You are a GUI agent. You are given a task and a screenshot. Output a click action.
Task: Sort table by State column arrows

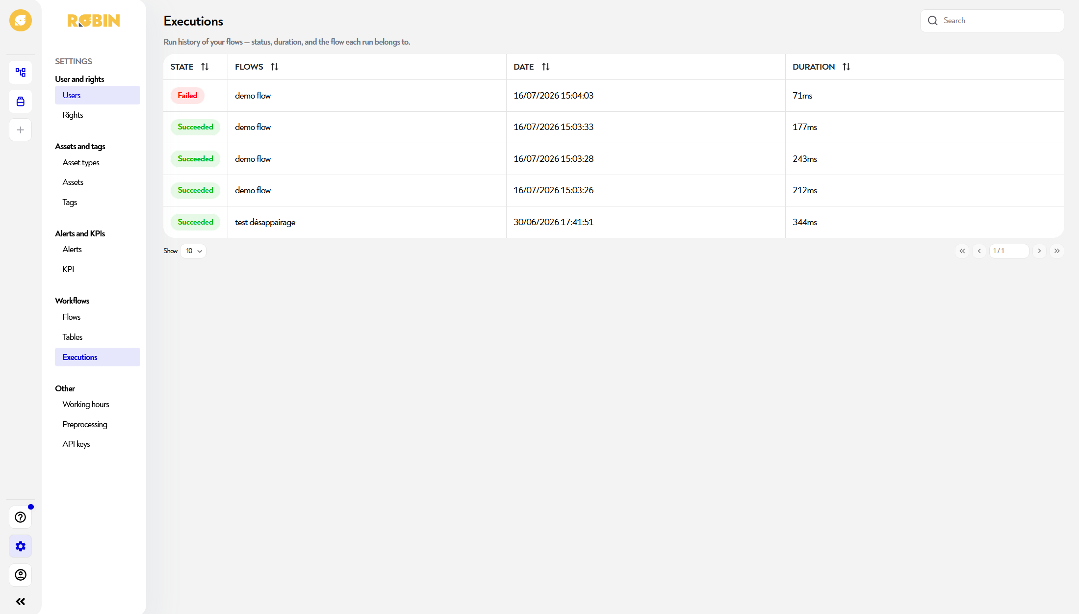pos(205,67)
